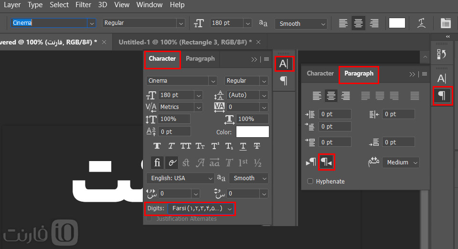Click the white text color swatch in options bar
This screenshot has width=458, height=249.
pyautogui.click(x=397, y=23)
